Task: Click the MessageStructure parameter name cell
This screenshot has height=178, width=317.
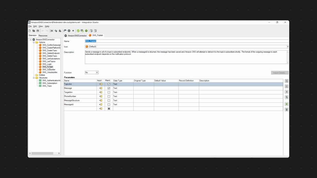Action: pos(80,101)
